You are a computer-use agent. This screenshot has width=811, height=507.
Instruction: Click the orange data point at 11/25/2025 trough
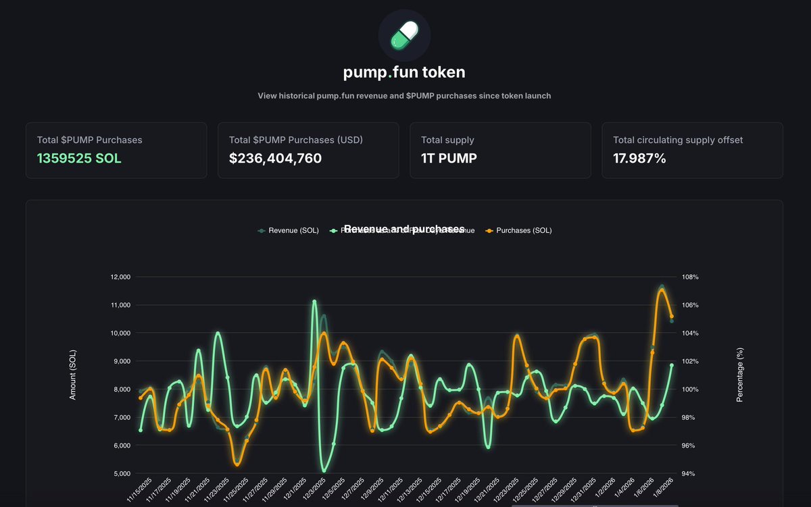(237, 464)
